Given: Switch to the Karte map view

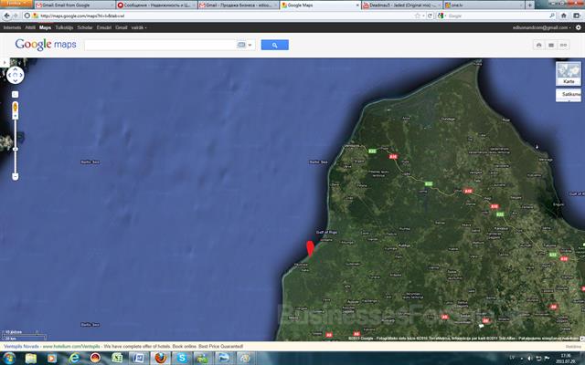Looking at the screenshot, I should coord(568,73).
